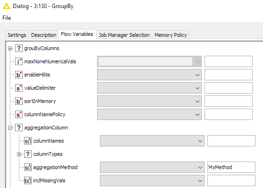Click the question mark icon beside aggregationColumn

click(x=19, y=128)
